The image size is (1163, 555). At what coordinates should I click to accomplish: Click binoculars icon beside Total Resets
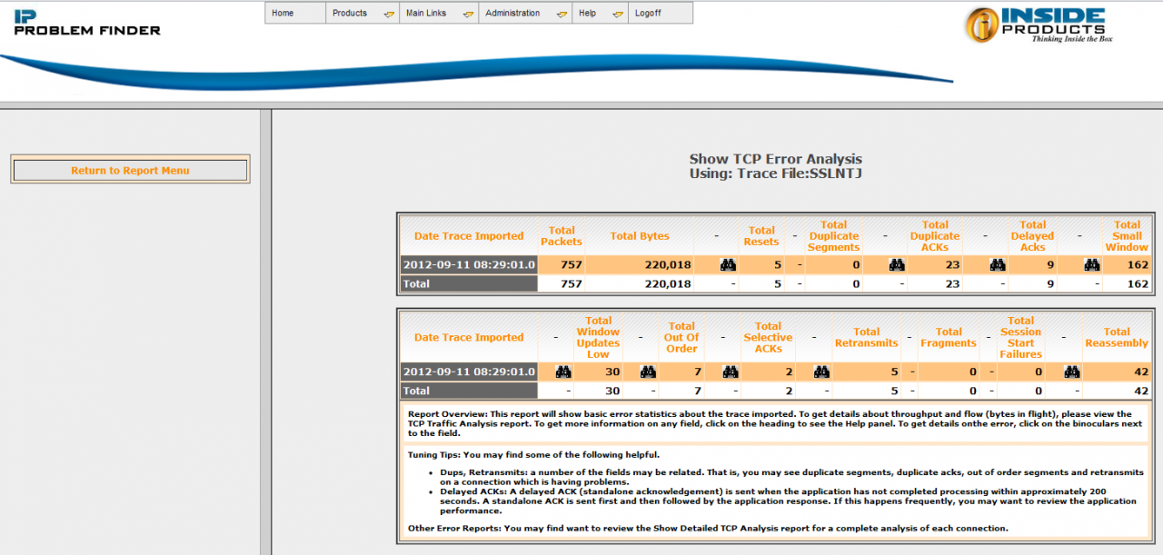click(x=728, y=265)
